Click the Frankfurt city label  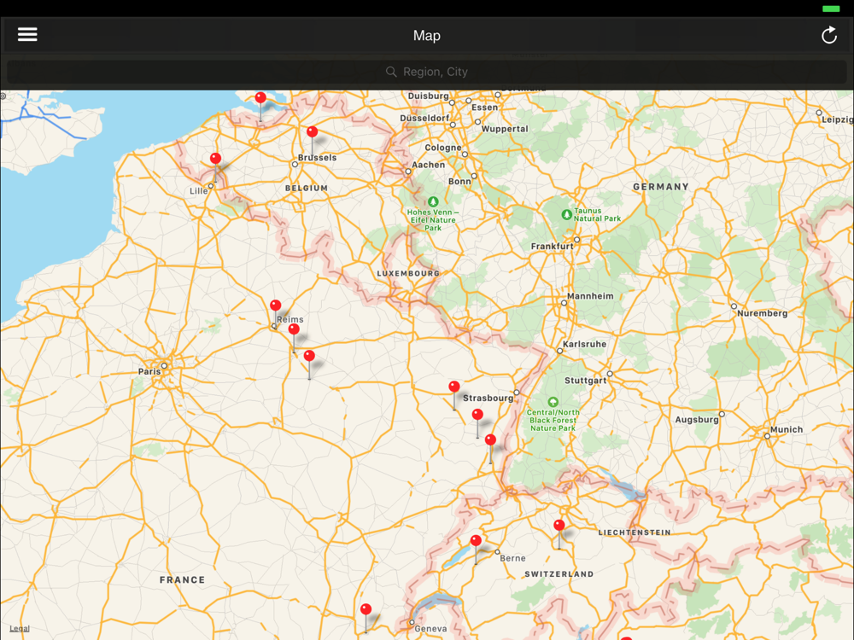[553, 246]
